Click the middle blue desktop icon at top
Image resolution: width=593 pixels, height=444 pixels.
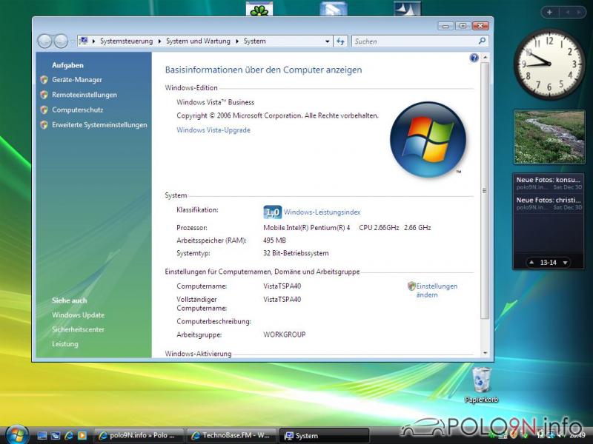pyautogui.click(x=334, y=9)
